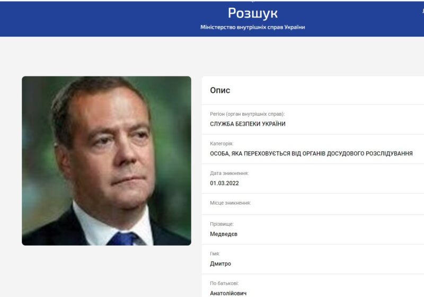Click the Прізвище field label
Viewport: 424px width, 297px height.
pos(222,224)
